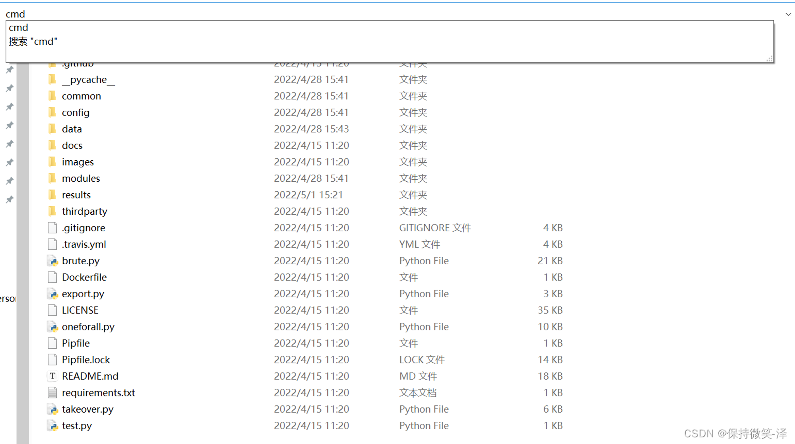Image resolution: width=795 pixels, height=444 pixels.
Task: Select the file name test.py
Action: tap(77, 425)
